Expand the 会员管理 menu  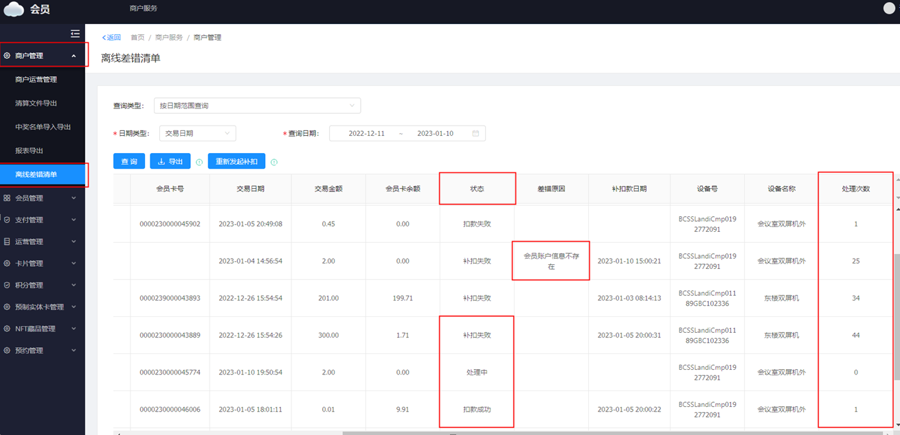tap(74, 198)
